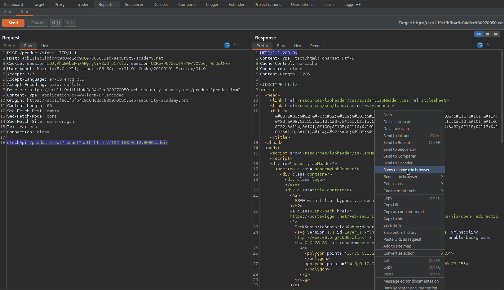Open the forward history dropdown arrow
504x290 pixels.
click(x=73, y=23)
